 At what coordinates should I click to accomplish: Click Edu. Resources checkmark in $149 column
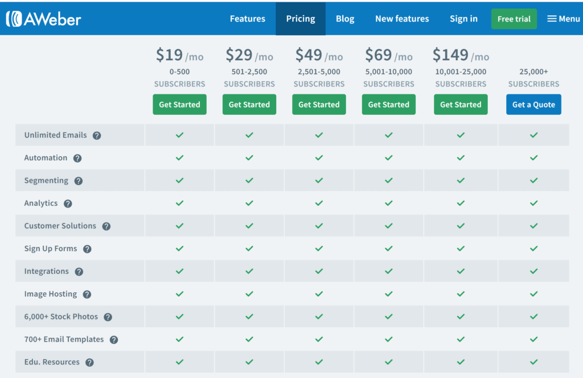[x=461, y=362]
